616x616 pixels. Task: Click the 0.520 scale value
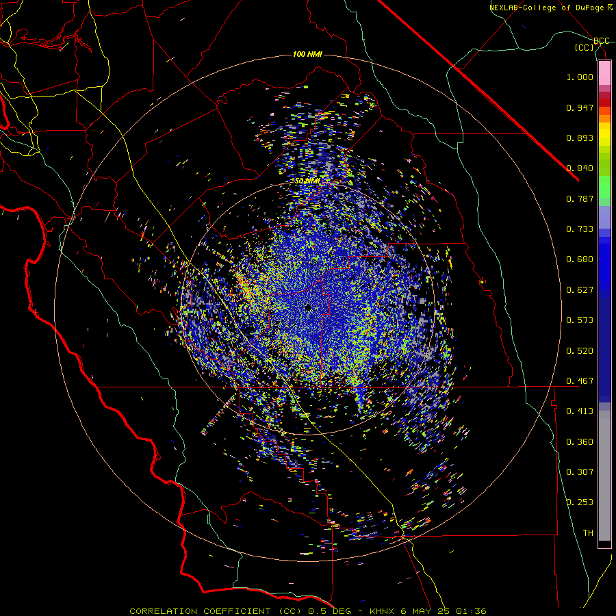[580, 351]
